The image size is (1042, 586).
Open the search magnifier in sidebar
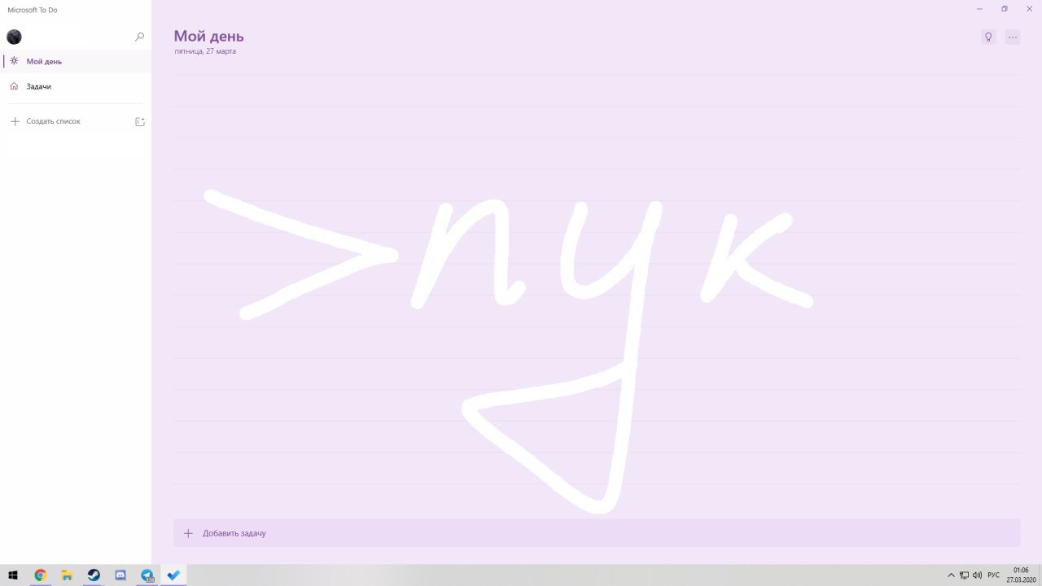click(x=139, y=37)
